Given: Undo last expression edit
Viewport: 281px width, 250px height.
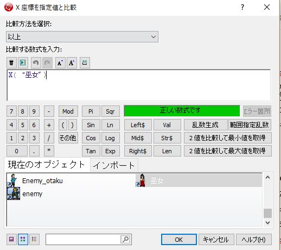Looking at the screenshot, I should [x=36, y=62].
